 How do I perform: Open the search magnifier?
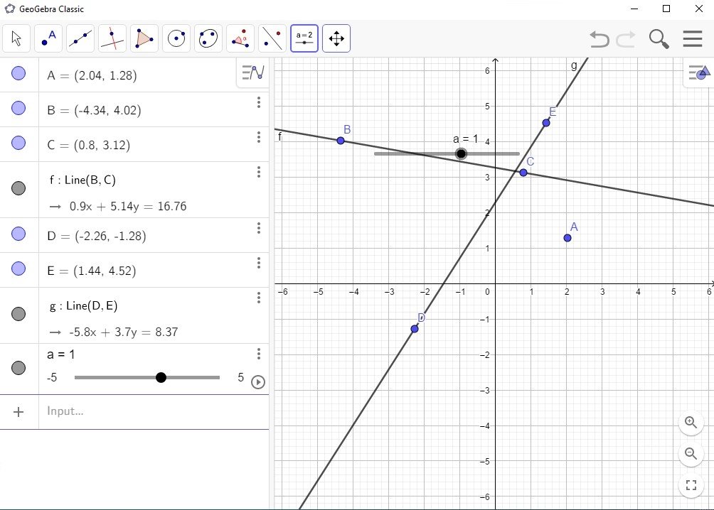tap(659, 39)
